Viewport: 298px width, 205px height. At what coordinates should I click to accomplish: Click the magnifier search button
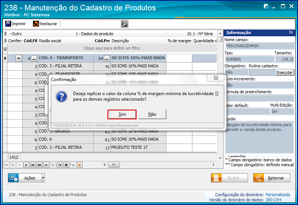[x=125, y=24]
